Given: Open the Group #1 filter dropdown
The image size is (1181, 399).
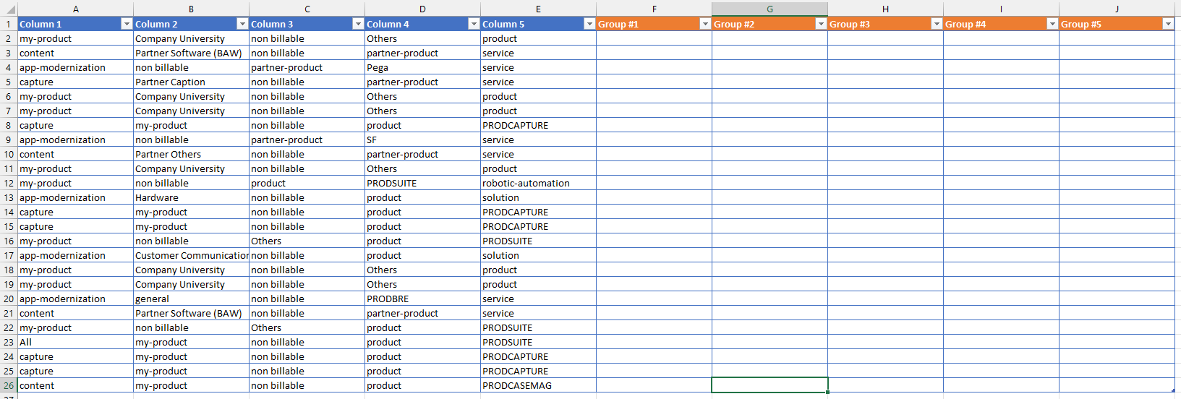Looking at the screenshot, I should [705, 24].
